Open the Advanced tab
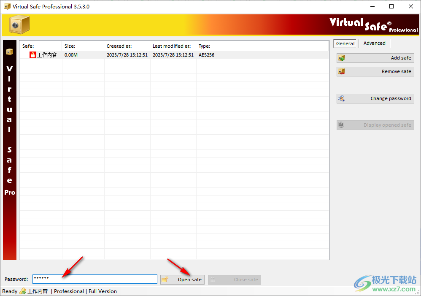Image resolution: width=421 pixels, height=296 pixels. 374,43
